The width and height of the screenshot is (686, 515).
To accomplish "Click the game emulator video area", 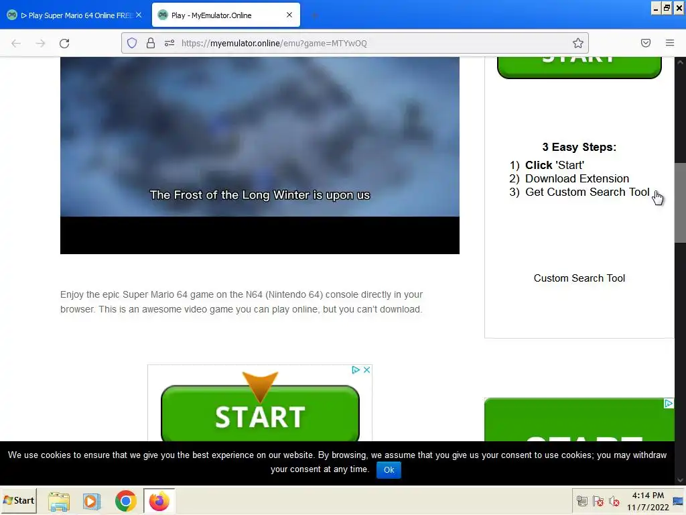I will 260,155.
